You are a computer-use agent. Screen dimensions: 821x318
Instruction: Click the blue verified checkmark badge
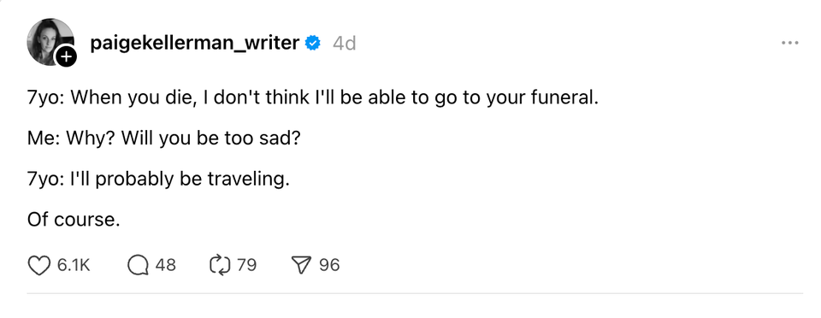click(313, 43)
